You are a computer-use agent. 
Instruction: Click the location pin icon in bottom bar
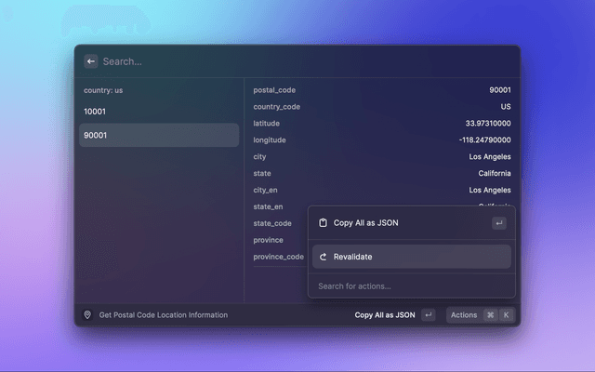[87, 315]
